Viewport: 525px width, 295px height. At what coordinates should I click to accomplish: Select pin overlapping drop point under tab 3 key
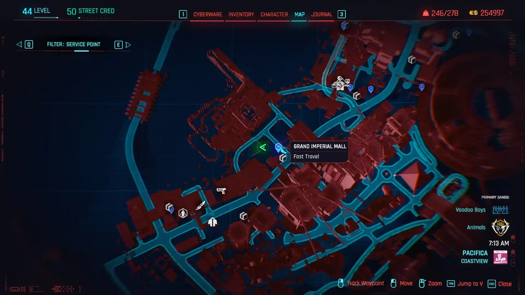(x=344, y=26)
